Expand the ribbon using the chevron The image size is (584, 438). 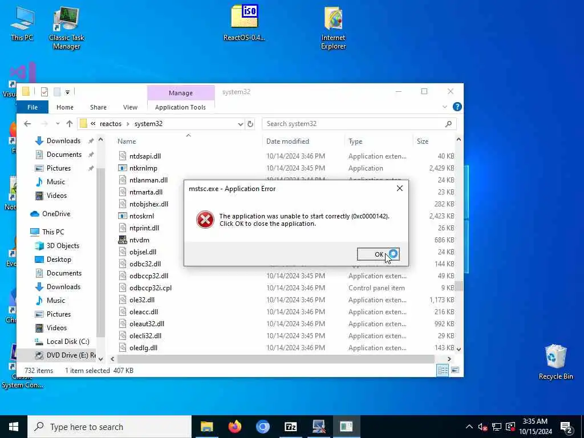pos(445,107)
